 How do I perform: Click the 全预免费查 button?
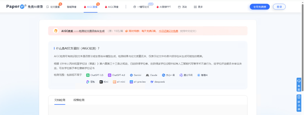pos(260,7)
